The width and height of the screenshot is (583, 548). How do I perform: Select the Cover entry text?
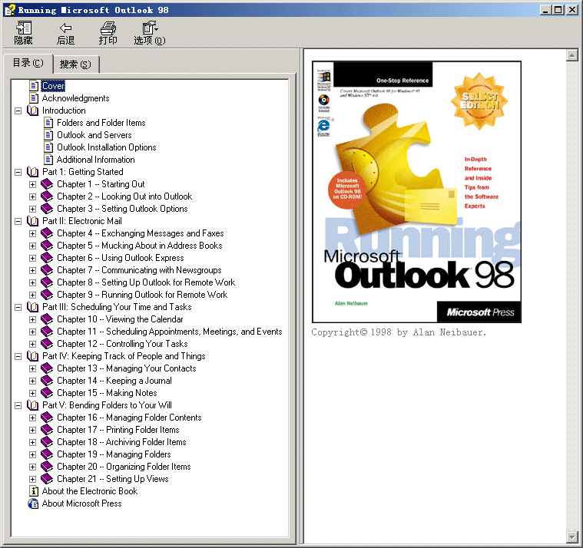point(53,86)
